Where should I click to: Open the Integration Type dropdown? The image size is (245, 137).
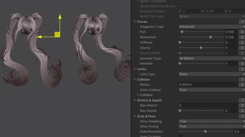(x=211, y=27)
